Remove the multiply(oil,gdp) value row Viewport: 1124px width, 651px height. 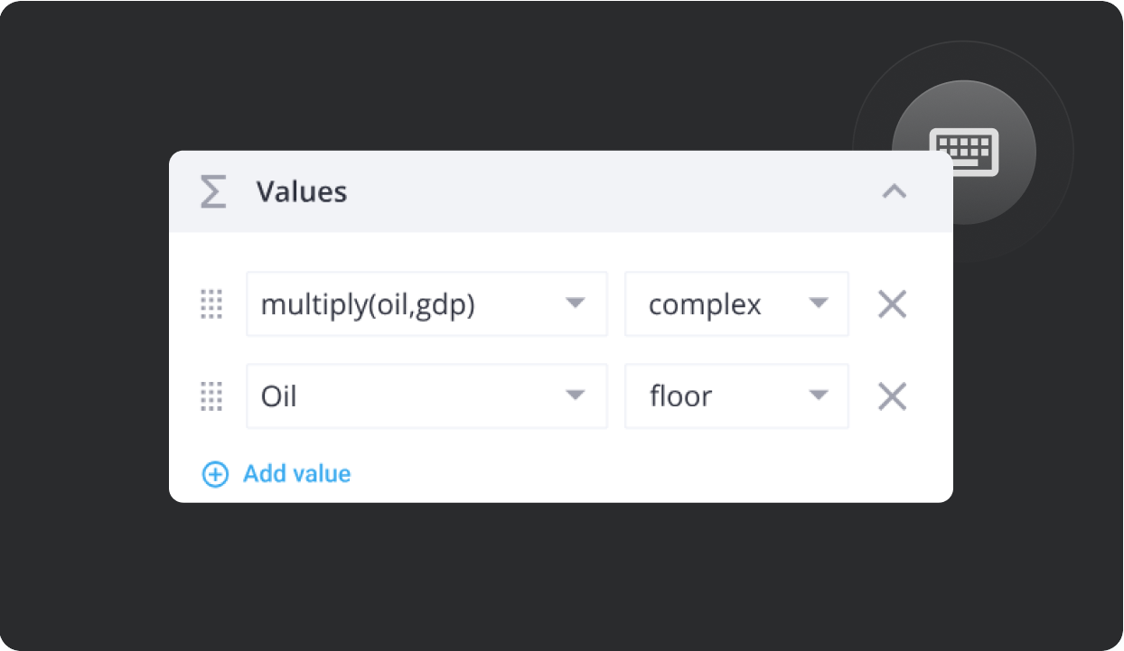coord(893,304)
